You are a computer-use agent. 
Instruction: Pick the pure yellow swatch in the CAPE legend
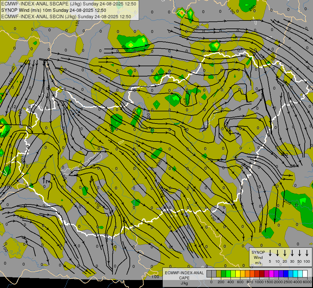[x=238, y=274]
